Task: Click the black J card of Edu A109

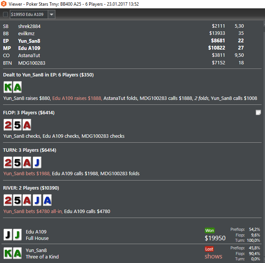Action: click(x=8, y=235)
